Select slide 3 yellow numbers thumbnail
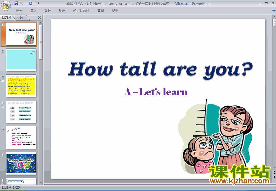The width and height of the screenshot is (276, 191). [21, 86]
